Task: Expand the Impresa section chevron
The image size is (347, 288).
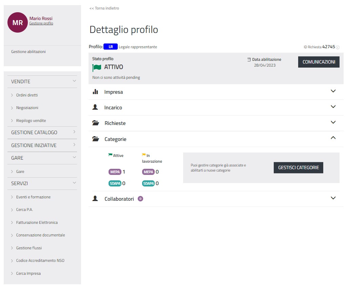Action: 333,91
